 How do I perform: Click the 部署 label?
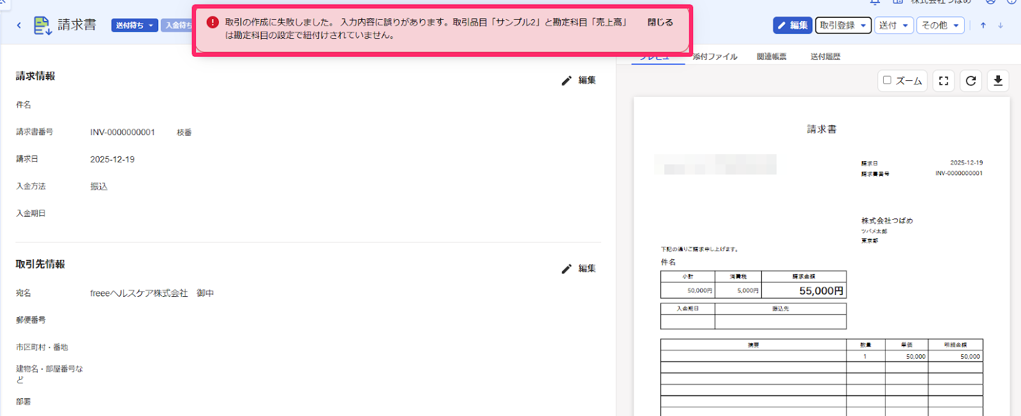pos(24,401)
